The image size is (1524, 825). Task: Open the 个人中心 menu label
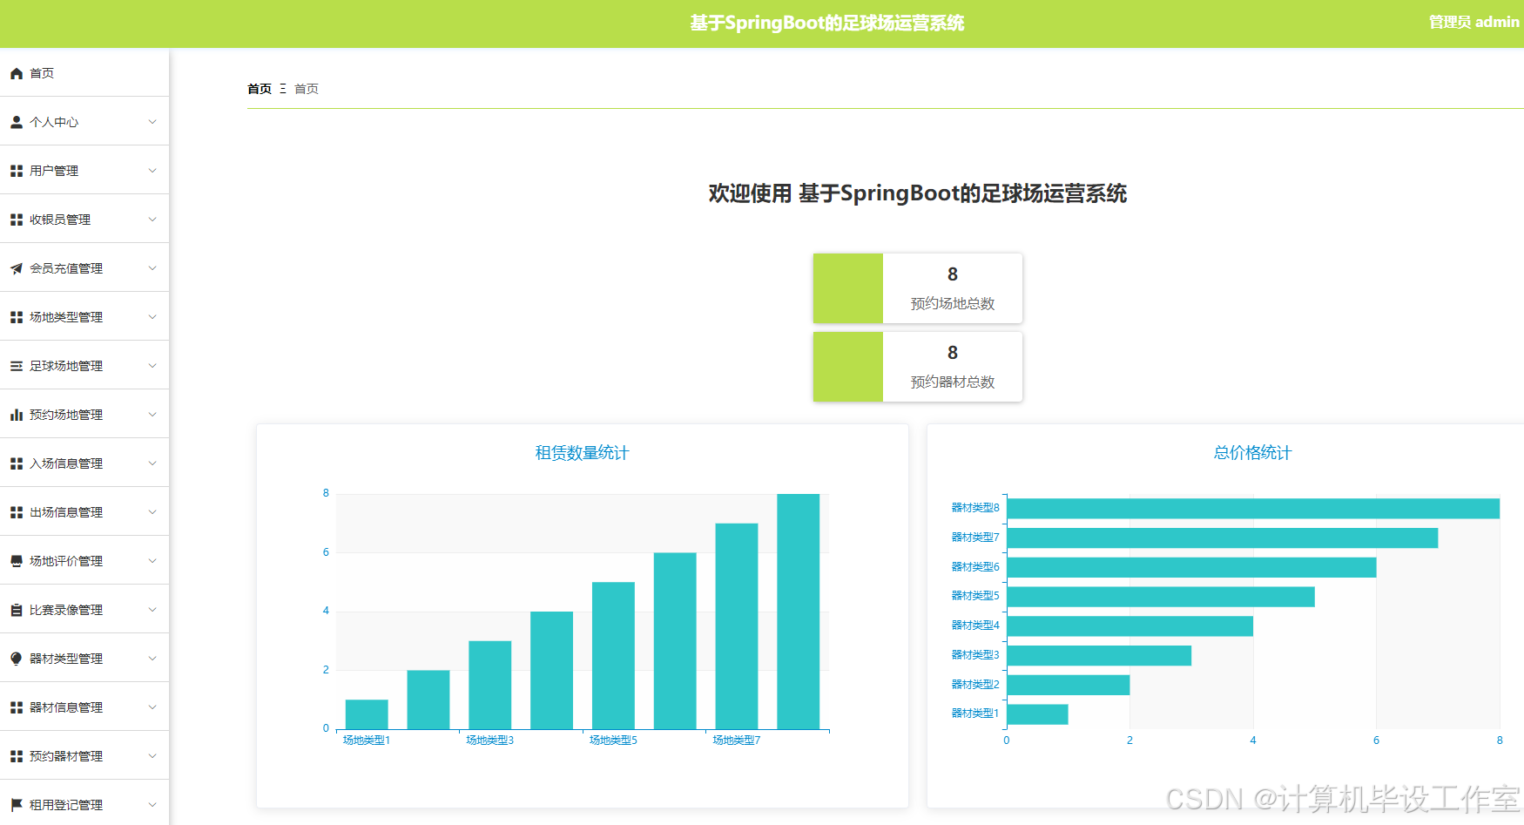coord(54,123)
